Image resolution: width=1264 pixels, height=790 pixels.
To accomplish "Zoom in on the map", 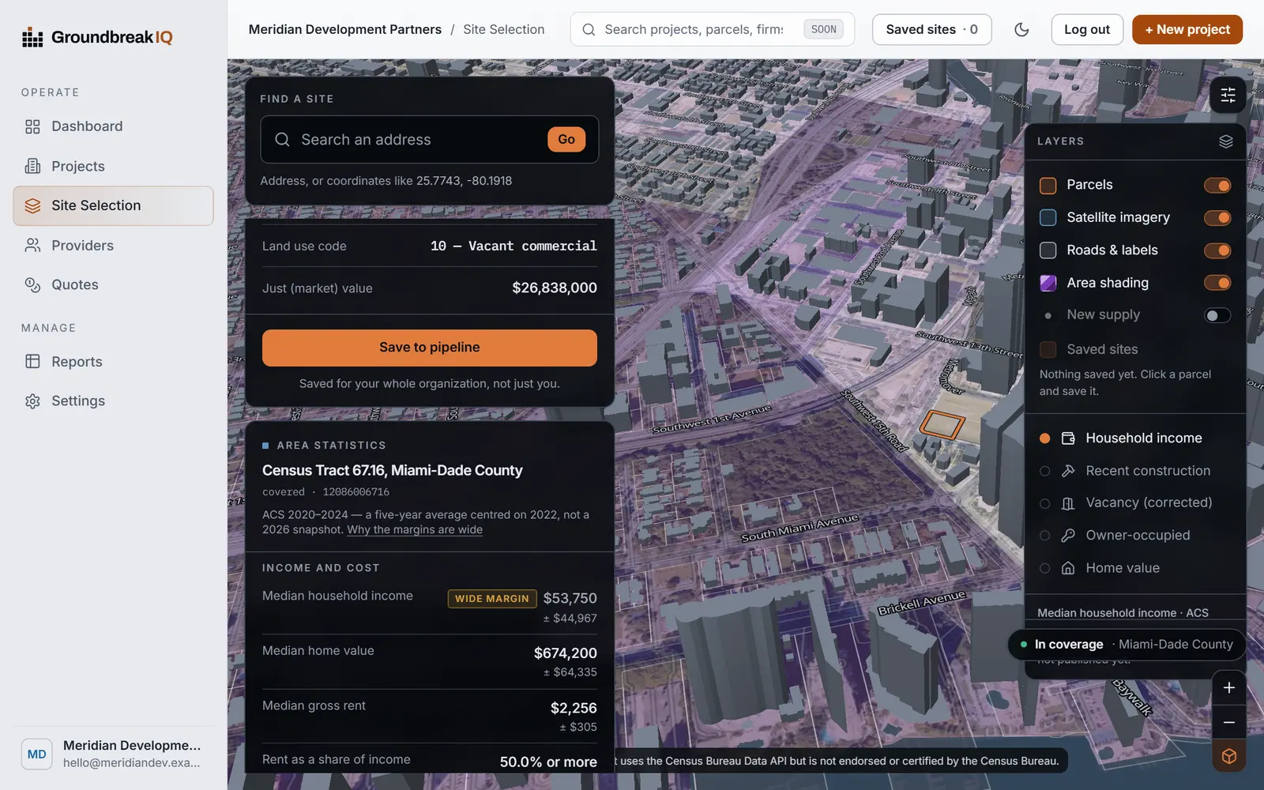I will (x=1228, y=688).
